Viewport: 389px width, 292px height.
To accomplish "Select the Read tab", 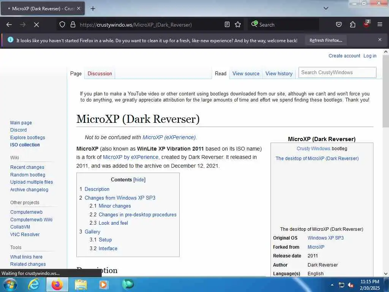I will (x=221, y=73).
